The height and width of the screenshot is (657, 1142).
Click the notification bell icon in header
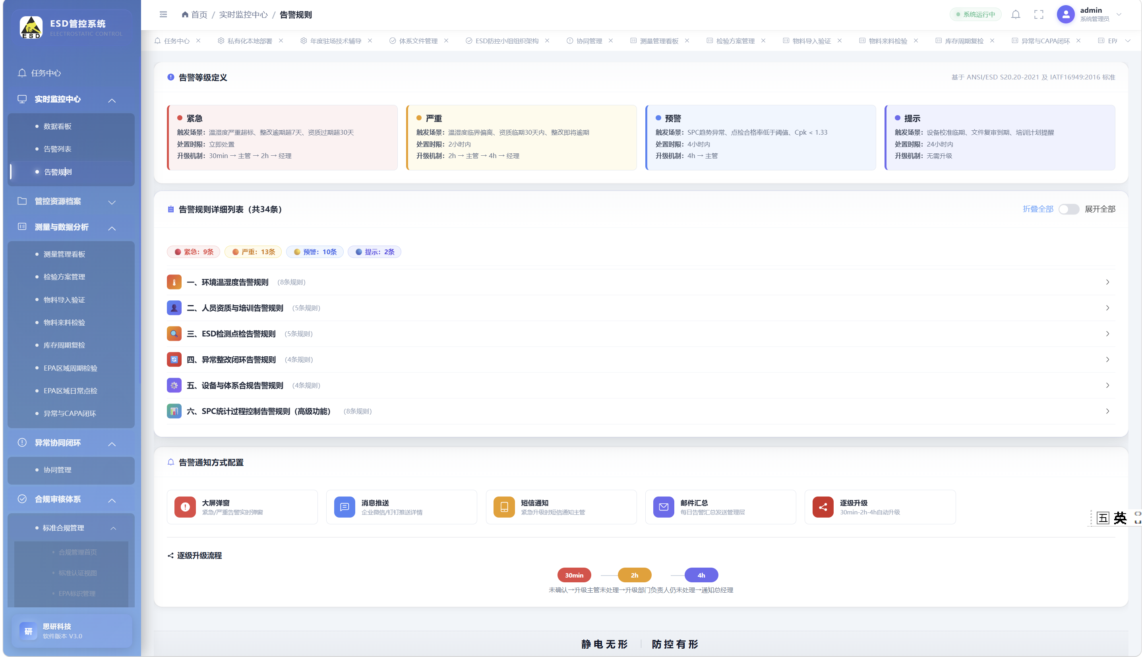point(1016,14)
